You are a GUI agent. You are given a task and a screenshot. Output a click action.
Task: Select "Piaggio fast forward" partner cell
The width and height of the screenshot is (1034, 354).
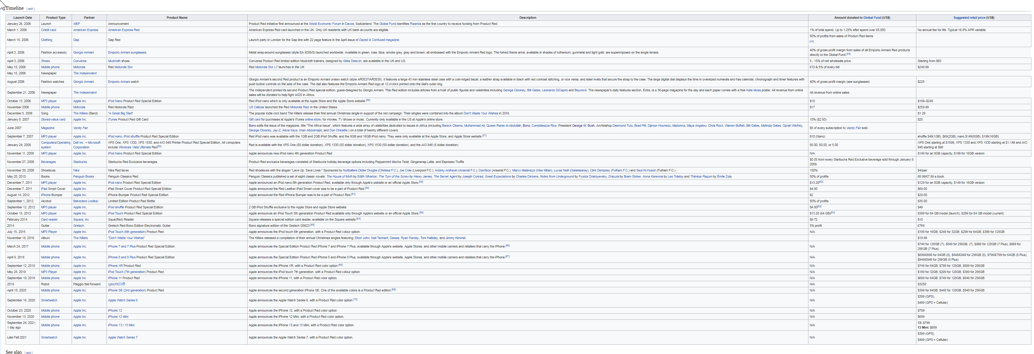89,284
